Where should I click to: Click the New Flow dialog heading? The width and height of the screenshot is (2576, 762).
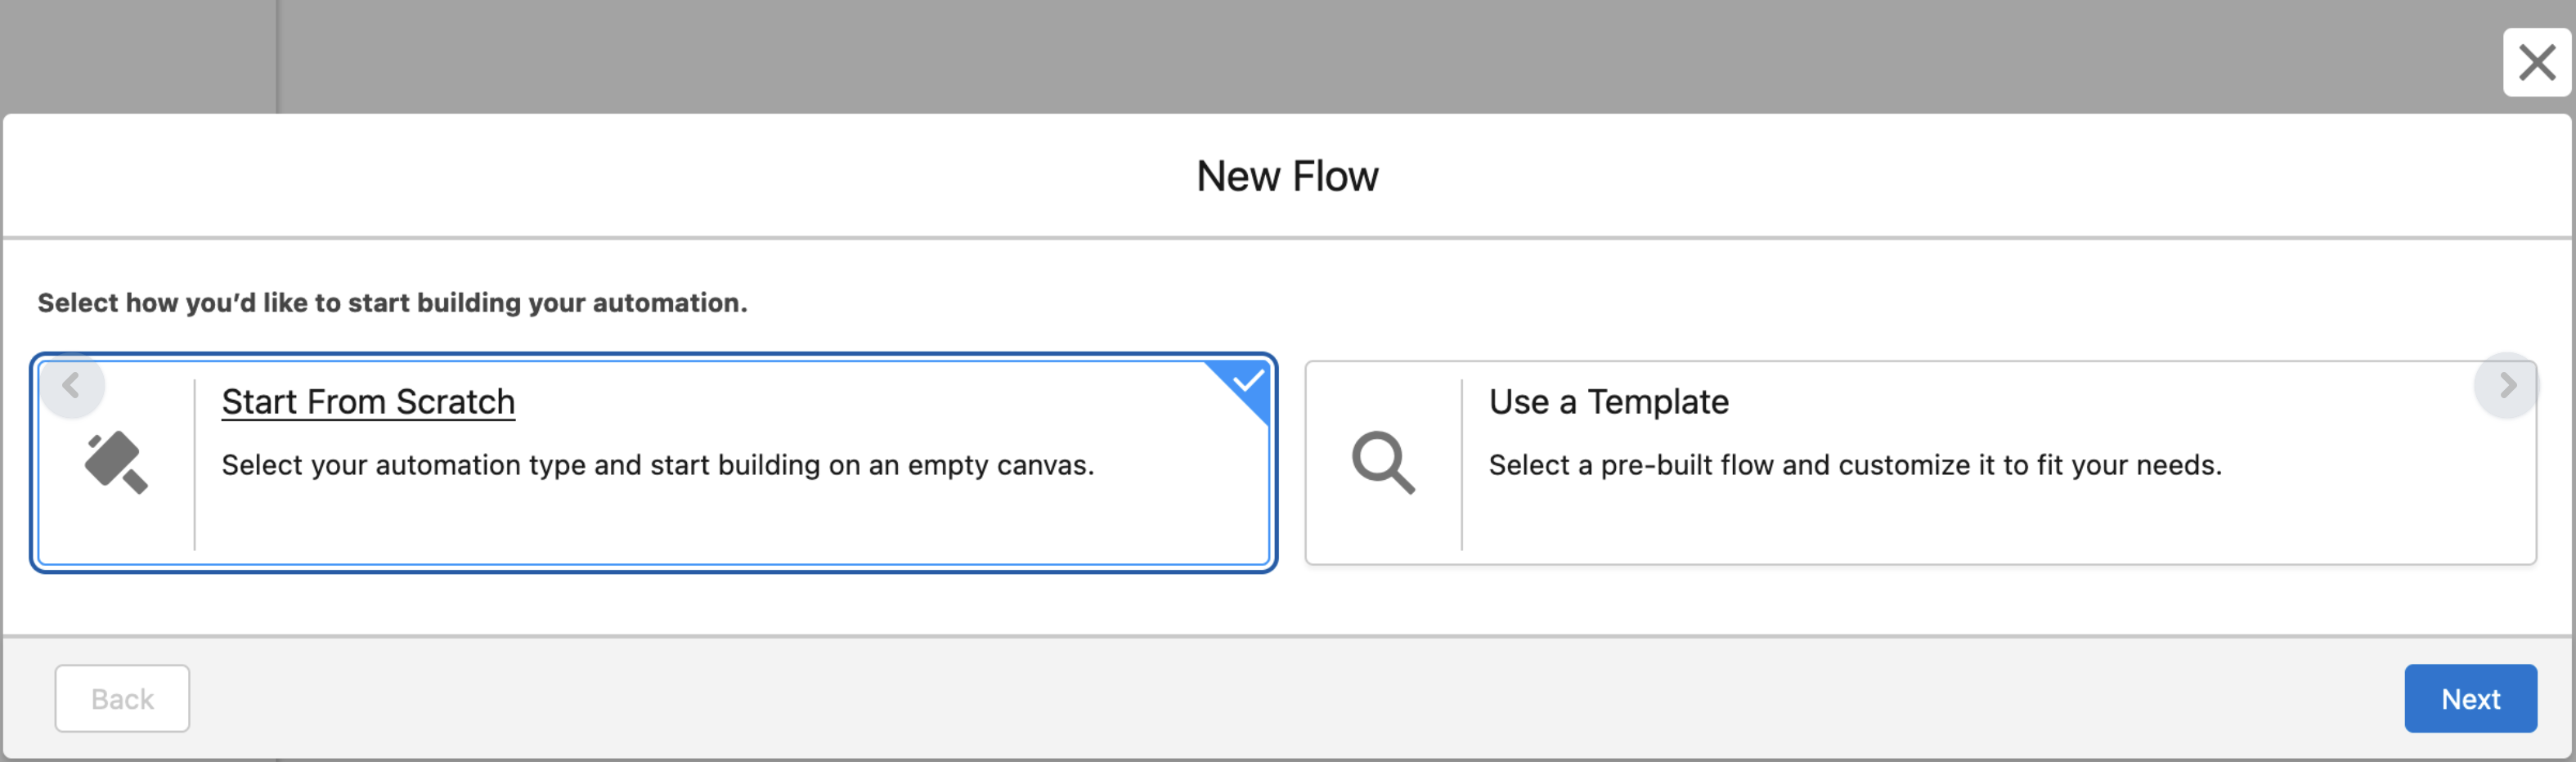[x=1287, y=176]
